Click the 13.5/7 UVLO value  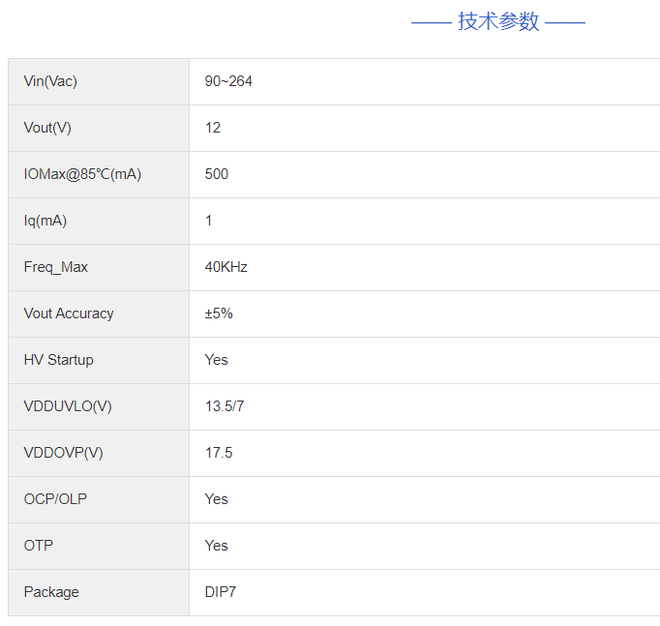point(225,406)
